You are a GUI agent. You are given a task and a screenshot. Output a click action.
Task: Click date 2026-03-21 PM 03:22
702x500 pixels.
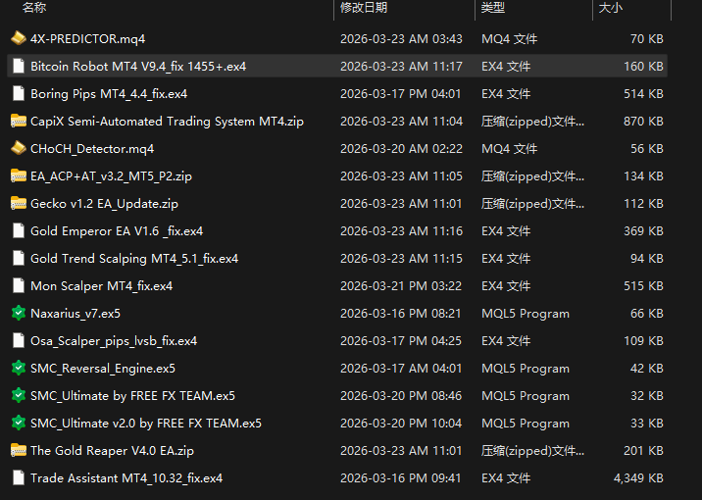click(x=401, y=286)
